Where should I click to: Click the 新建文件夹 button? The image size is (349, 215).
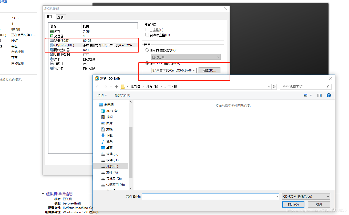point(122,95)
